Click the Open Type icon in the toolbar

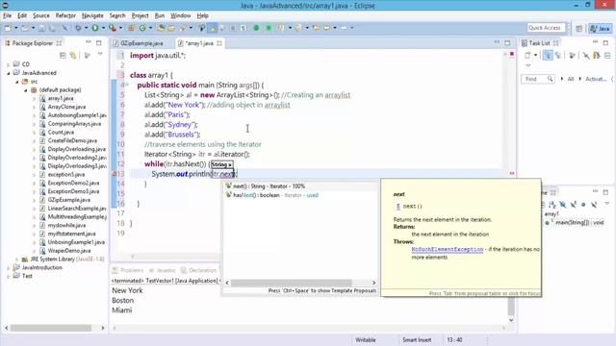(x=161, y=28)
